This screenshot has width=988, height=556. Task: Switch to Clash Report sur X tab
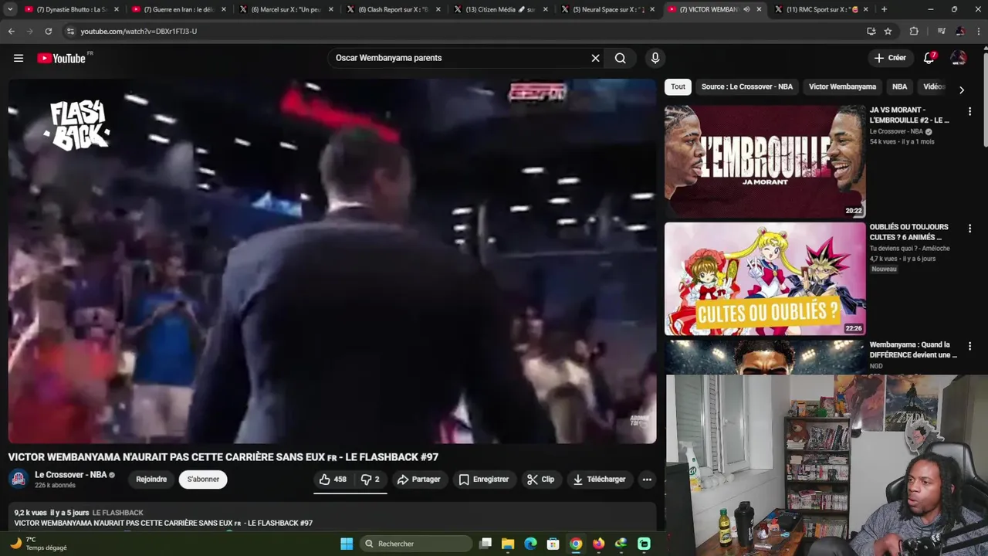(393, 9)
